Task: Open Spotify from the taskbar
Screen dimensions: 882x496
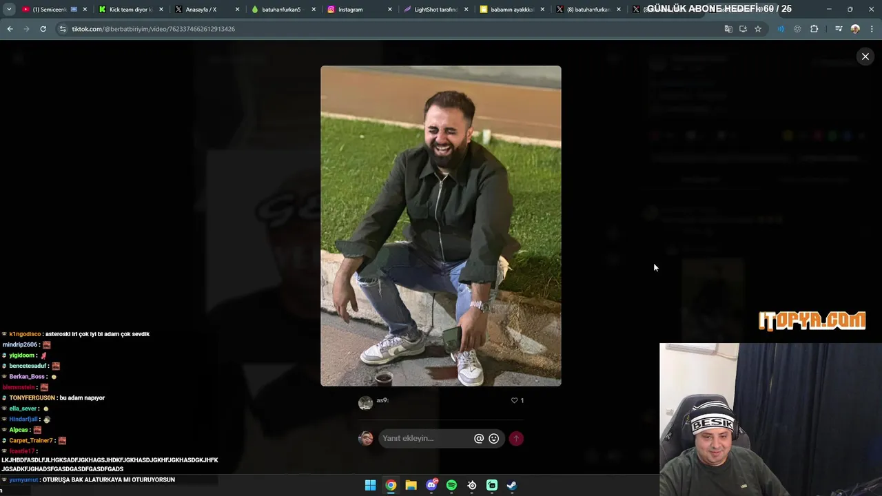Action: [x=451, y=485]
